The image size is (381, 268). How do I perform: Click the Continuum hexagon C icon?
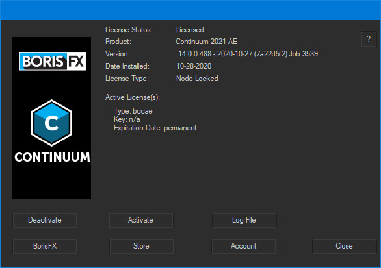52,123
